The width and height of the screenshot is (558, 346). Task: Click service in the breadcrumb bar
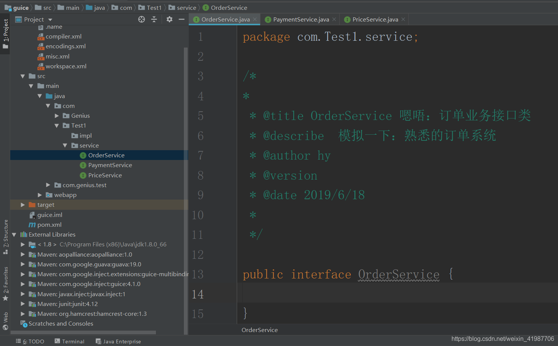pyautogui.click(x=182, y=8)
